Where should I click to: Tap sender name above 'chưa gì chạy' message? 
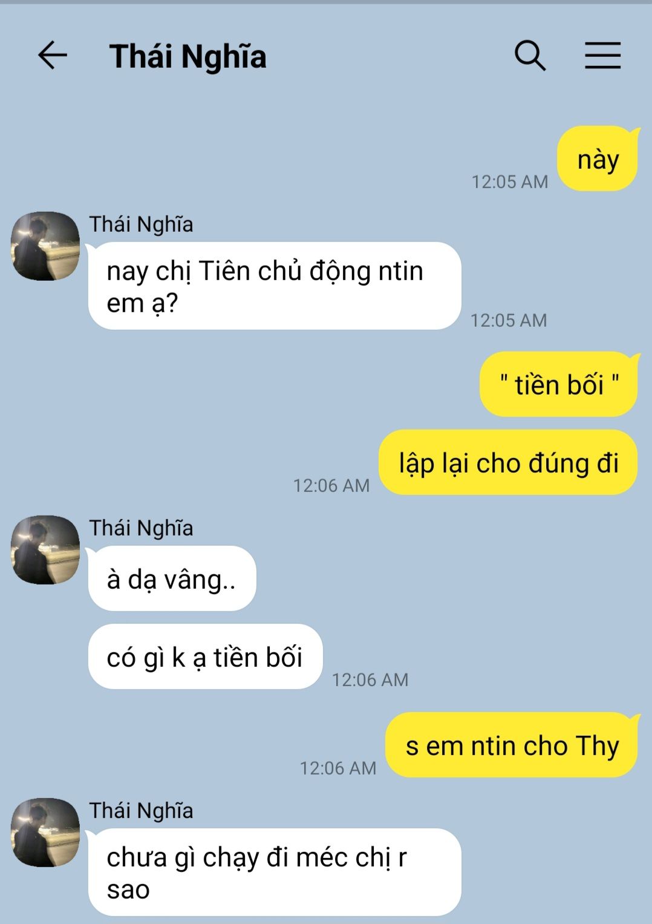(x=142, y=811)
